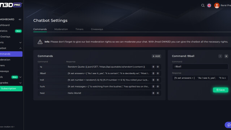Open settings gear for the !8ball command
The image size is (231, 130).
click(x=158, y=73)
